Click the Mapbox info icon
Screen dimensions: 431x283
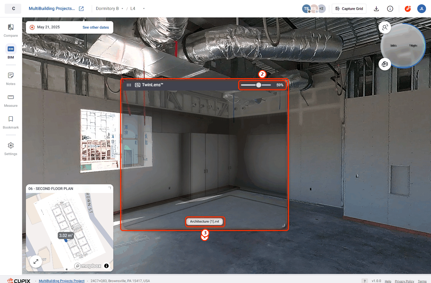tap(106, 266)
